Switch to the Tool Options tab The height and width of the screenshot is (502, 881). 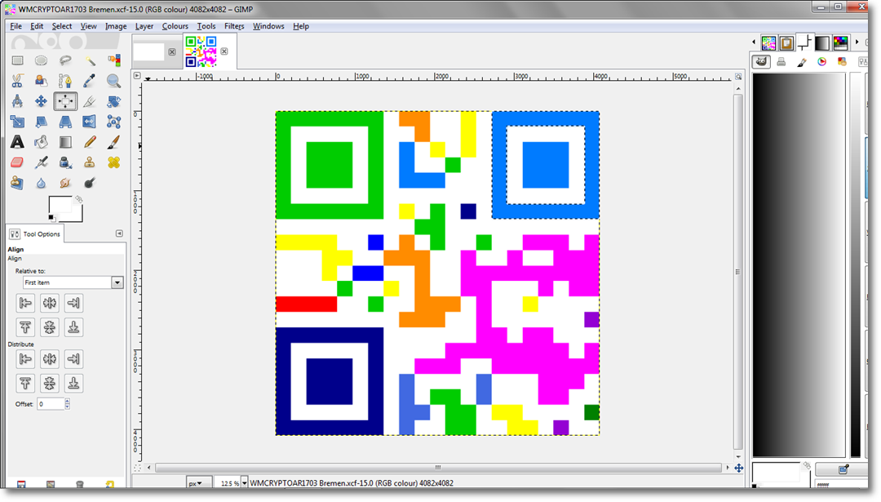tap(35, 233)
